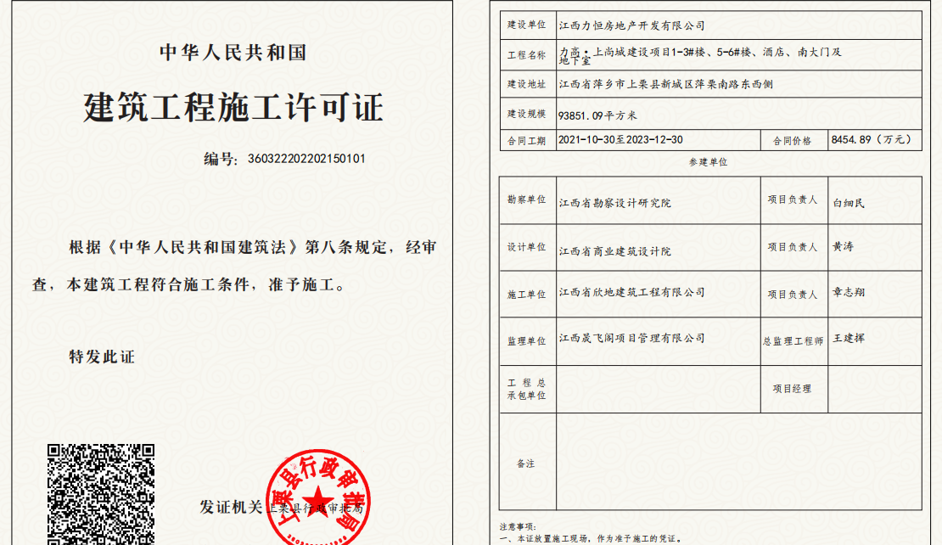Select the value '江西力恒房地产开发有限公司'
Viewport: 942px width, 545px height.
pos(632,25)
